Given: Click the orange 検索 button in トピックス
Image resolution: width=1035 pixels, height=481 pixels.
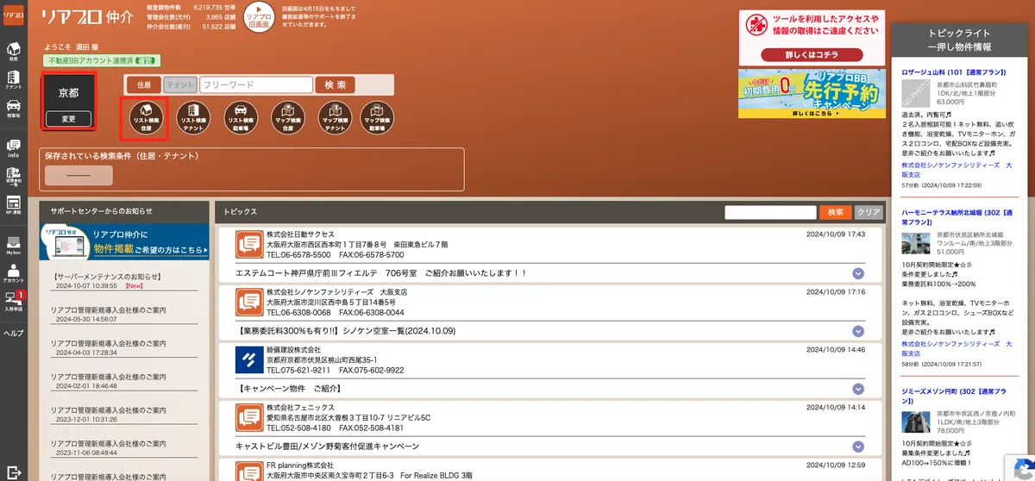Looking at the screenshot, I should (x=835, y=212).
